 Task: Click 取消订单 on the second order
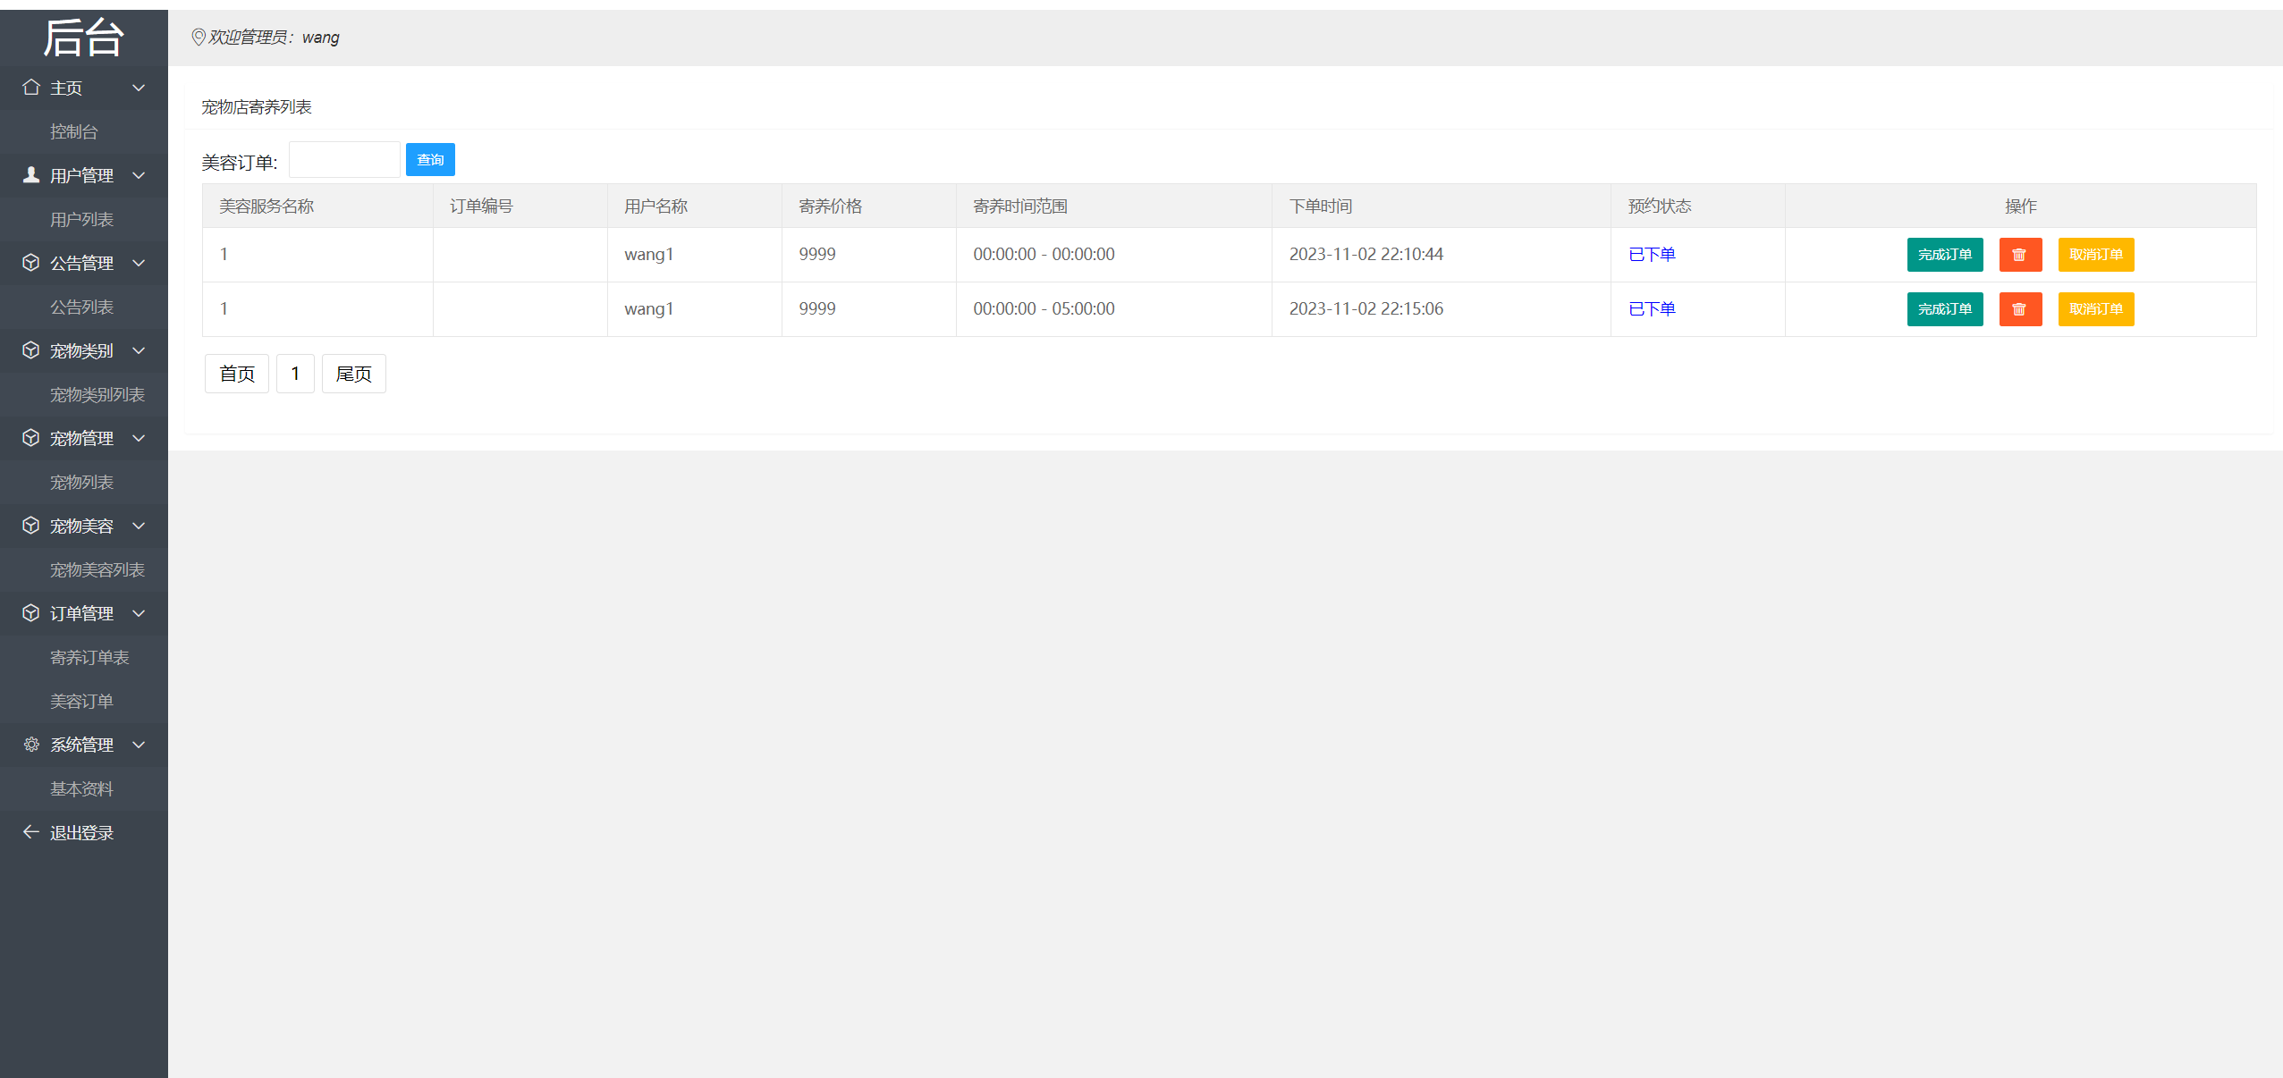(2095, 309)
